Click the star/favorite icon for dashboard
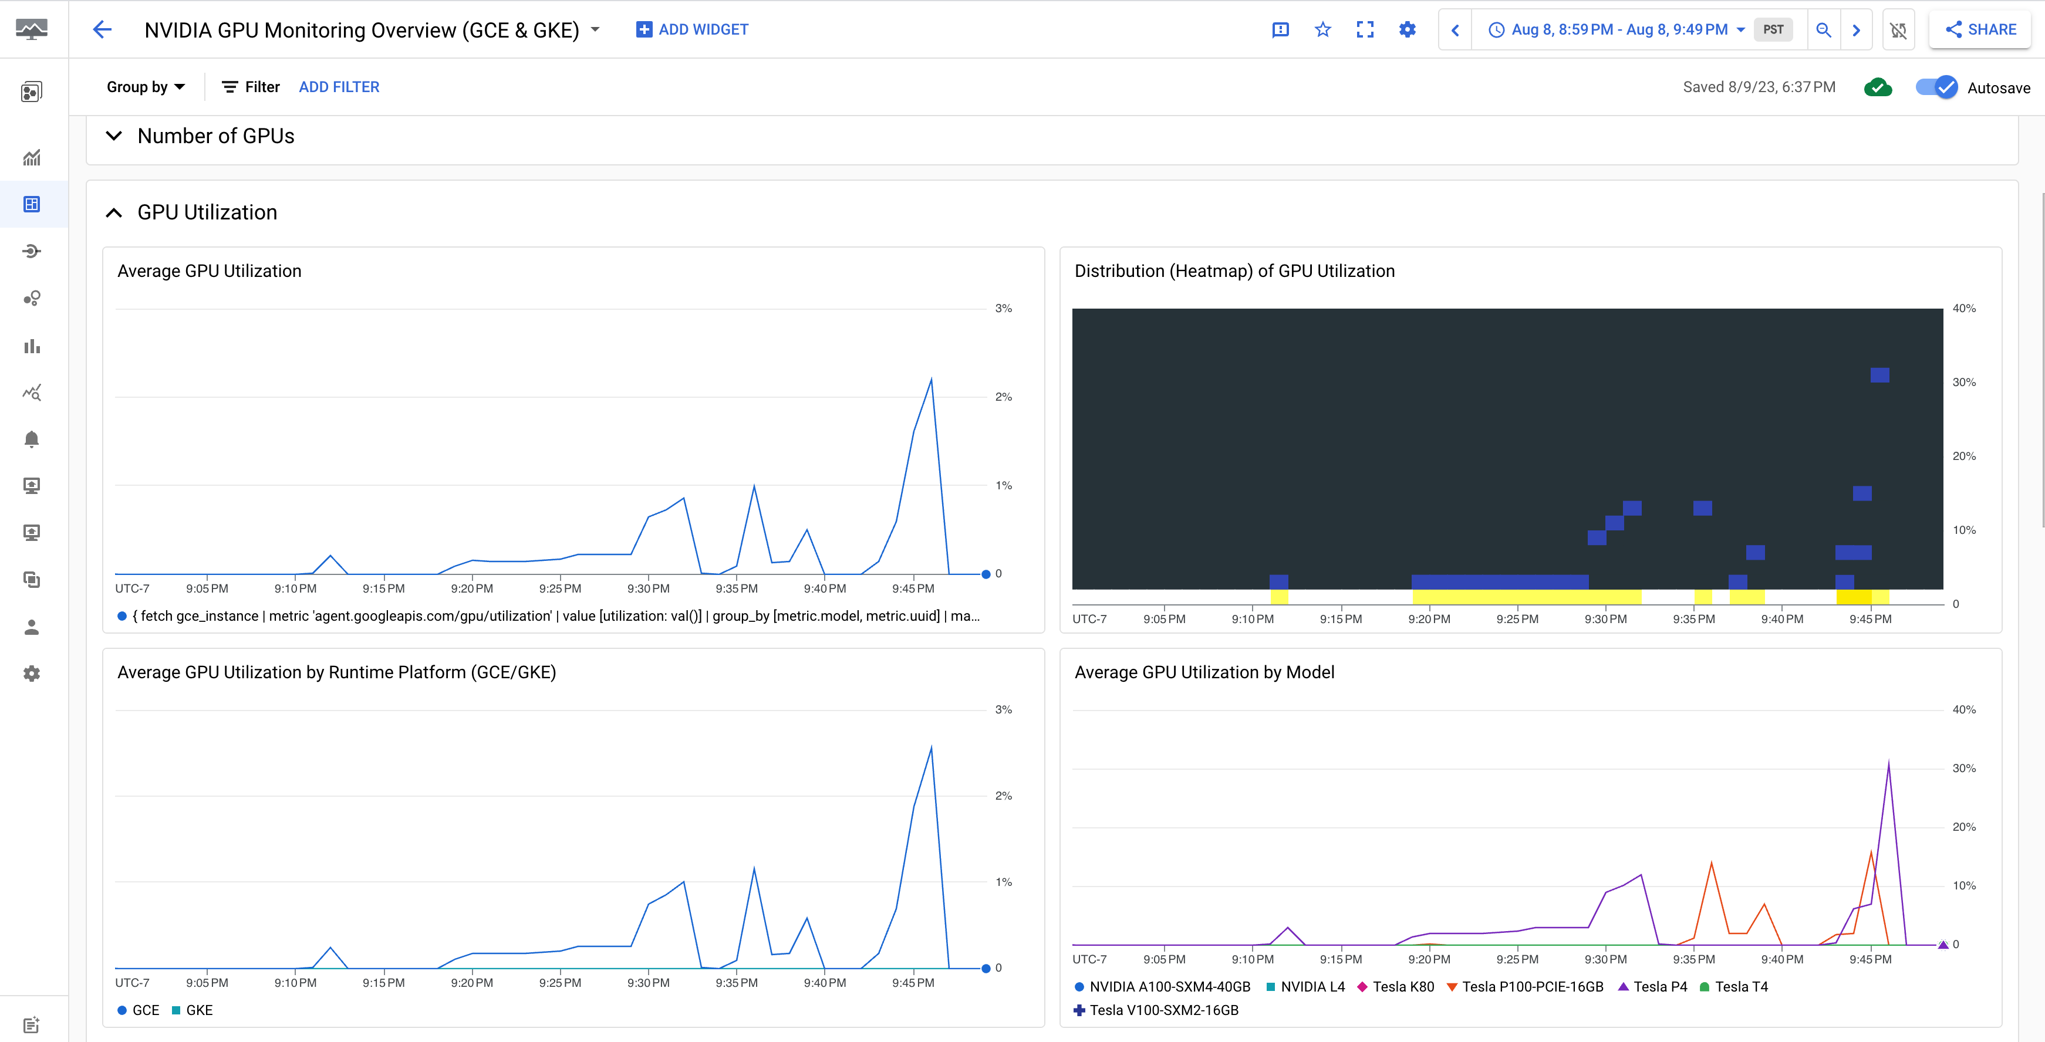The width and height of the screenshot is (2045, 1042). [x=1323, y=29]
